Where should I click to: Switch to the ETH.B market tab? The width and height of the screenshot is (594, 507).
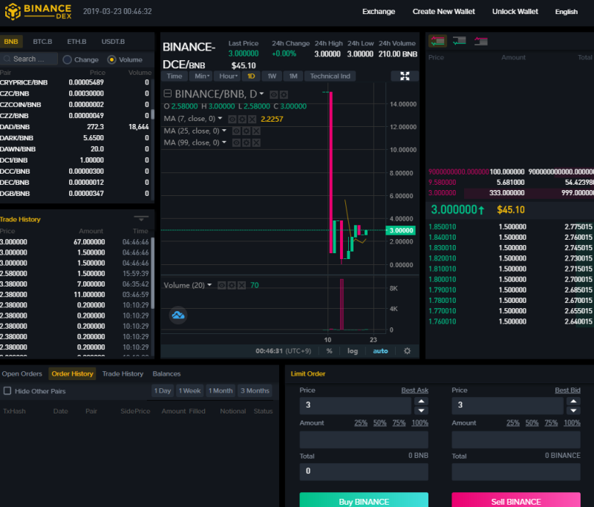pos(76,42)
